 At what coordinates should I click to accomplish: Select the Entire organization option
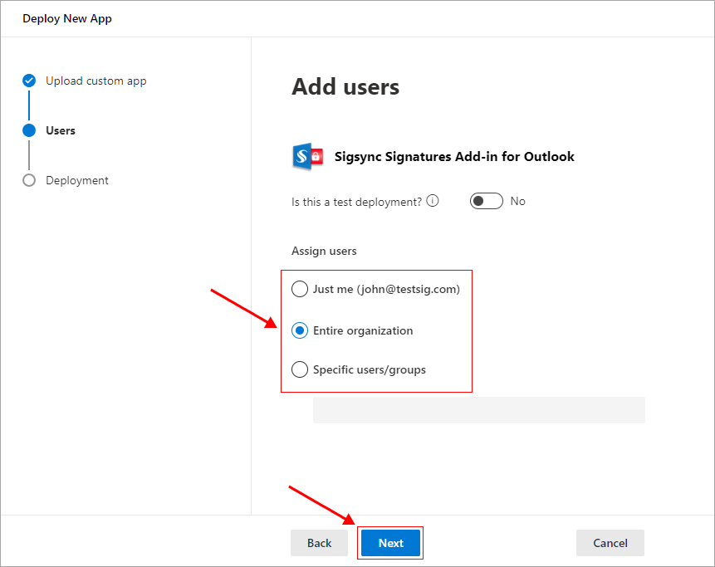point(300,330)
